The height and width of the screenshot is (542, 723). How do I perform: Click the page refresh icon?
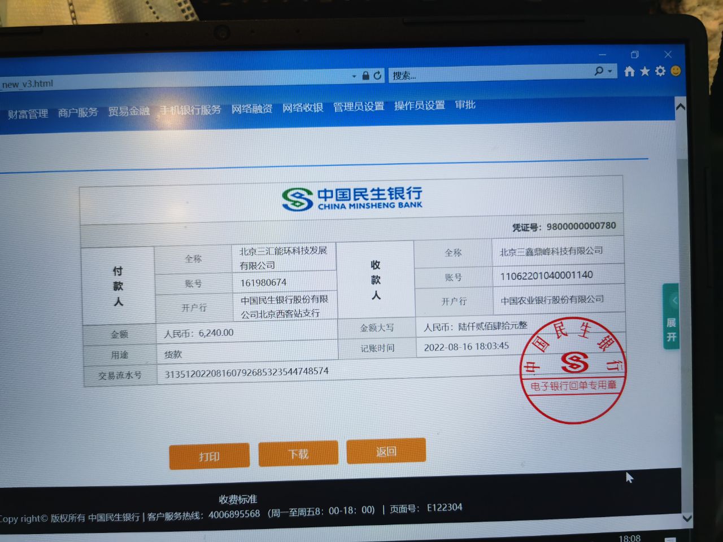pos(377,75)
